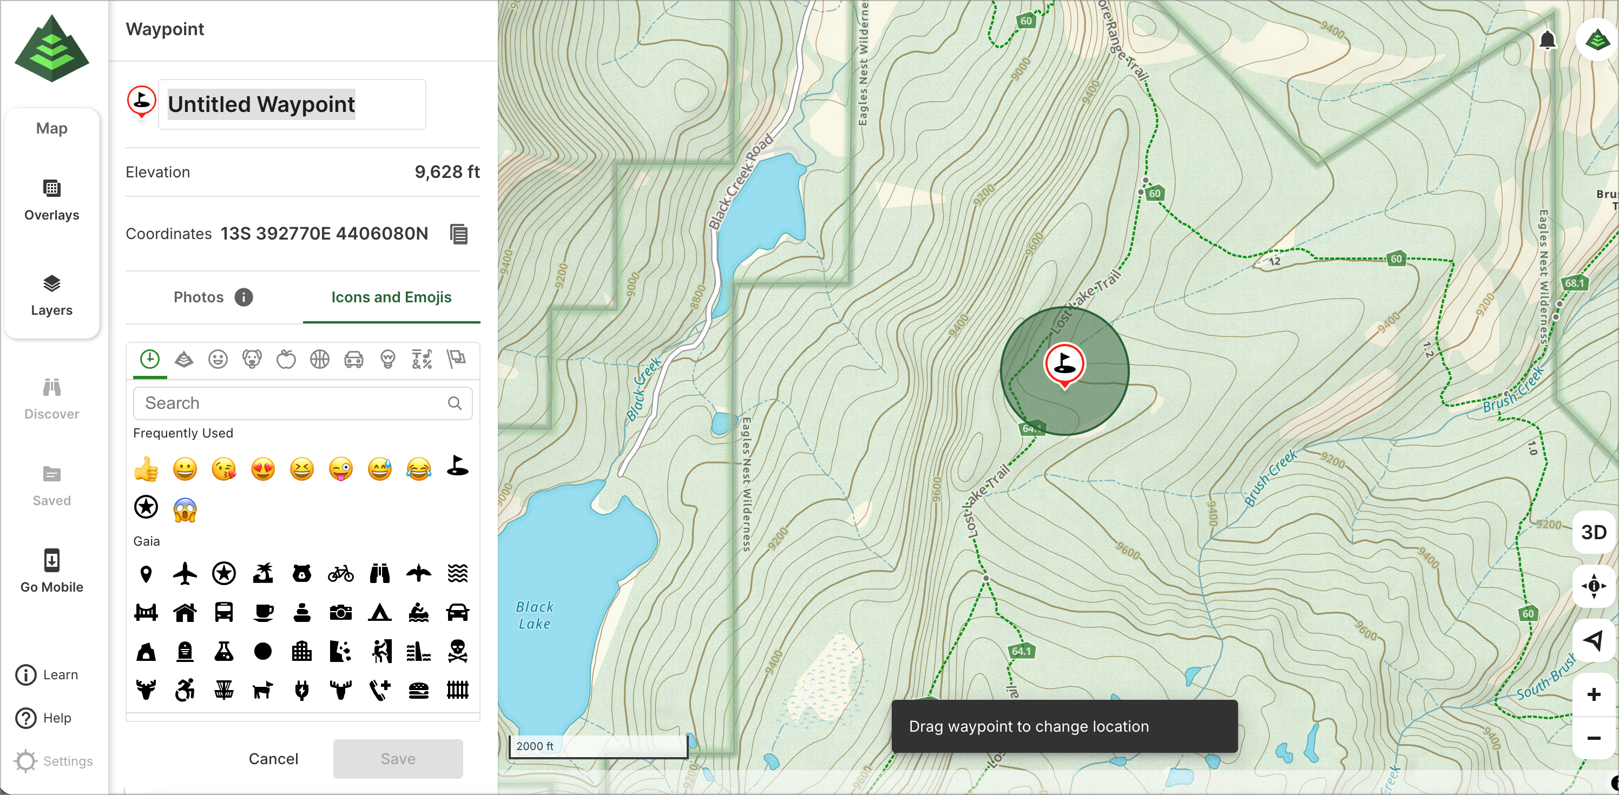Click the Save button
Image resolution: width=1619 pixels, height=795 pixels.
(398, 759)
